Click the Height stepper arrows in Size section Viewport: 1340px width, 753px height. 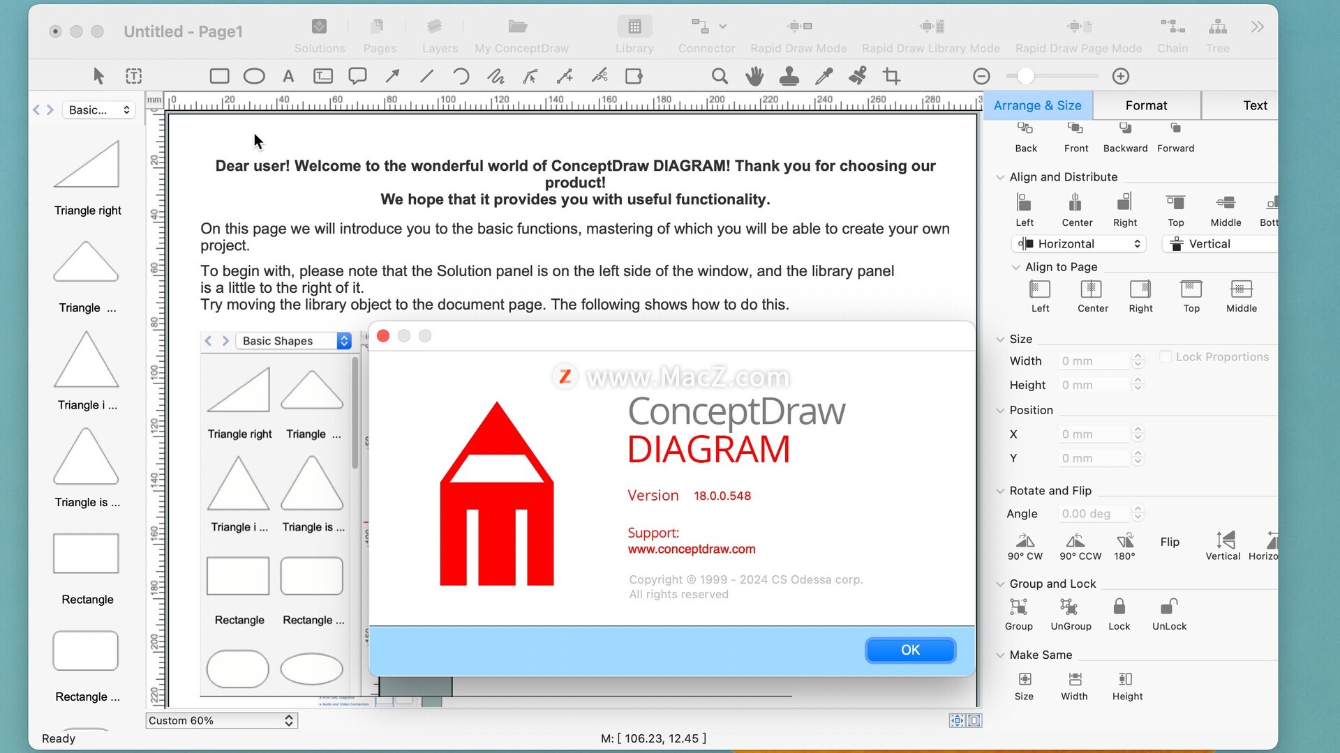pos(1138,385)
